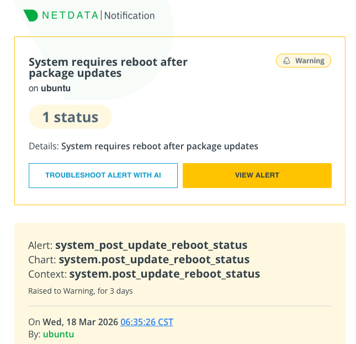Click the "Context:" field label
356x344 pixels.
pyautogui.click(x=47, y=274)
